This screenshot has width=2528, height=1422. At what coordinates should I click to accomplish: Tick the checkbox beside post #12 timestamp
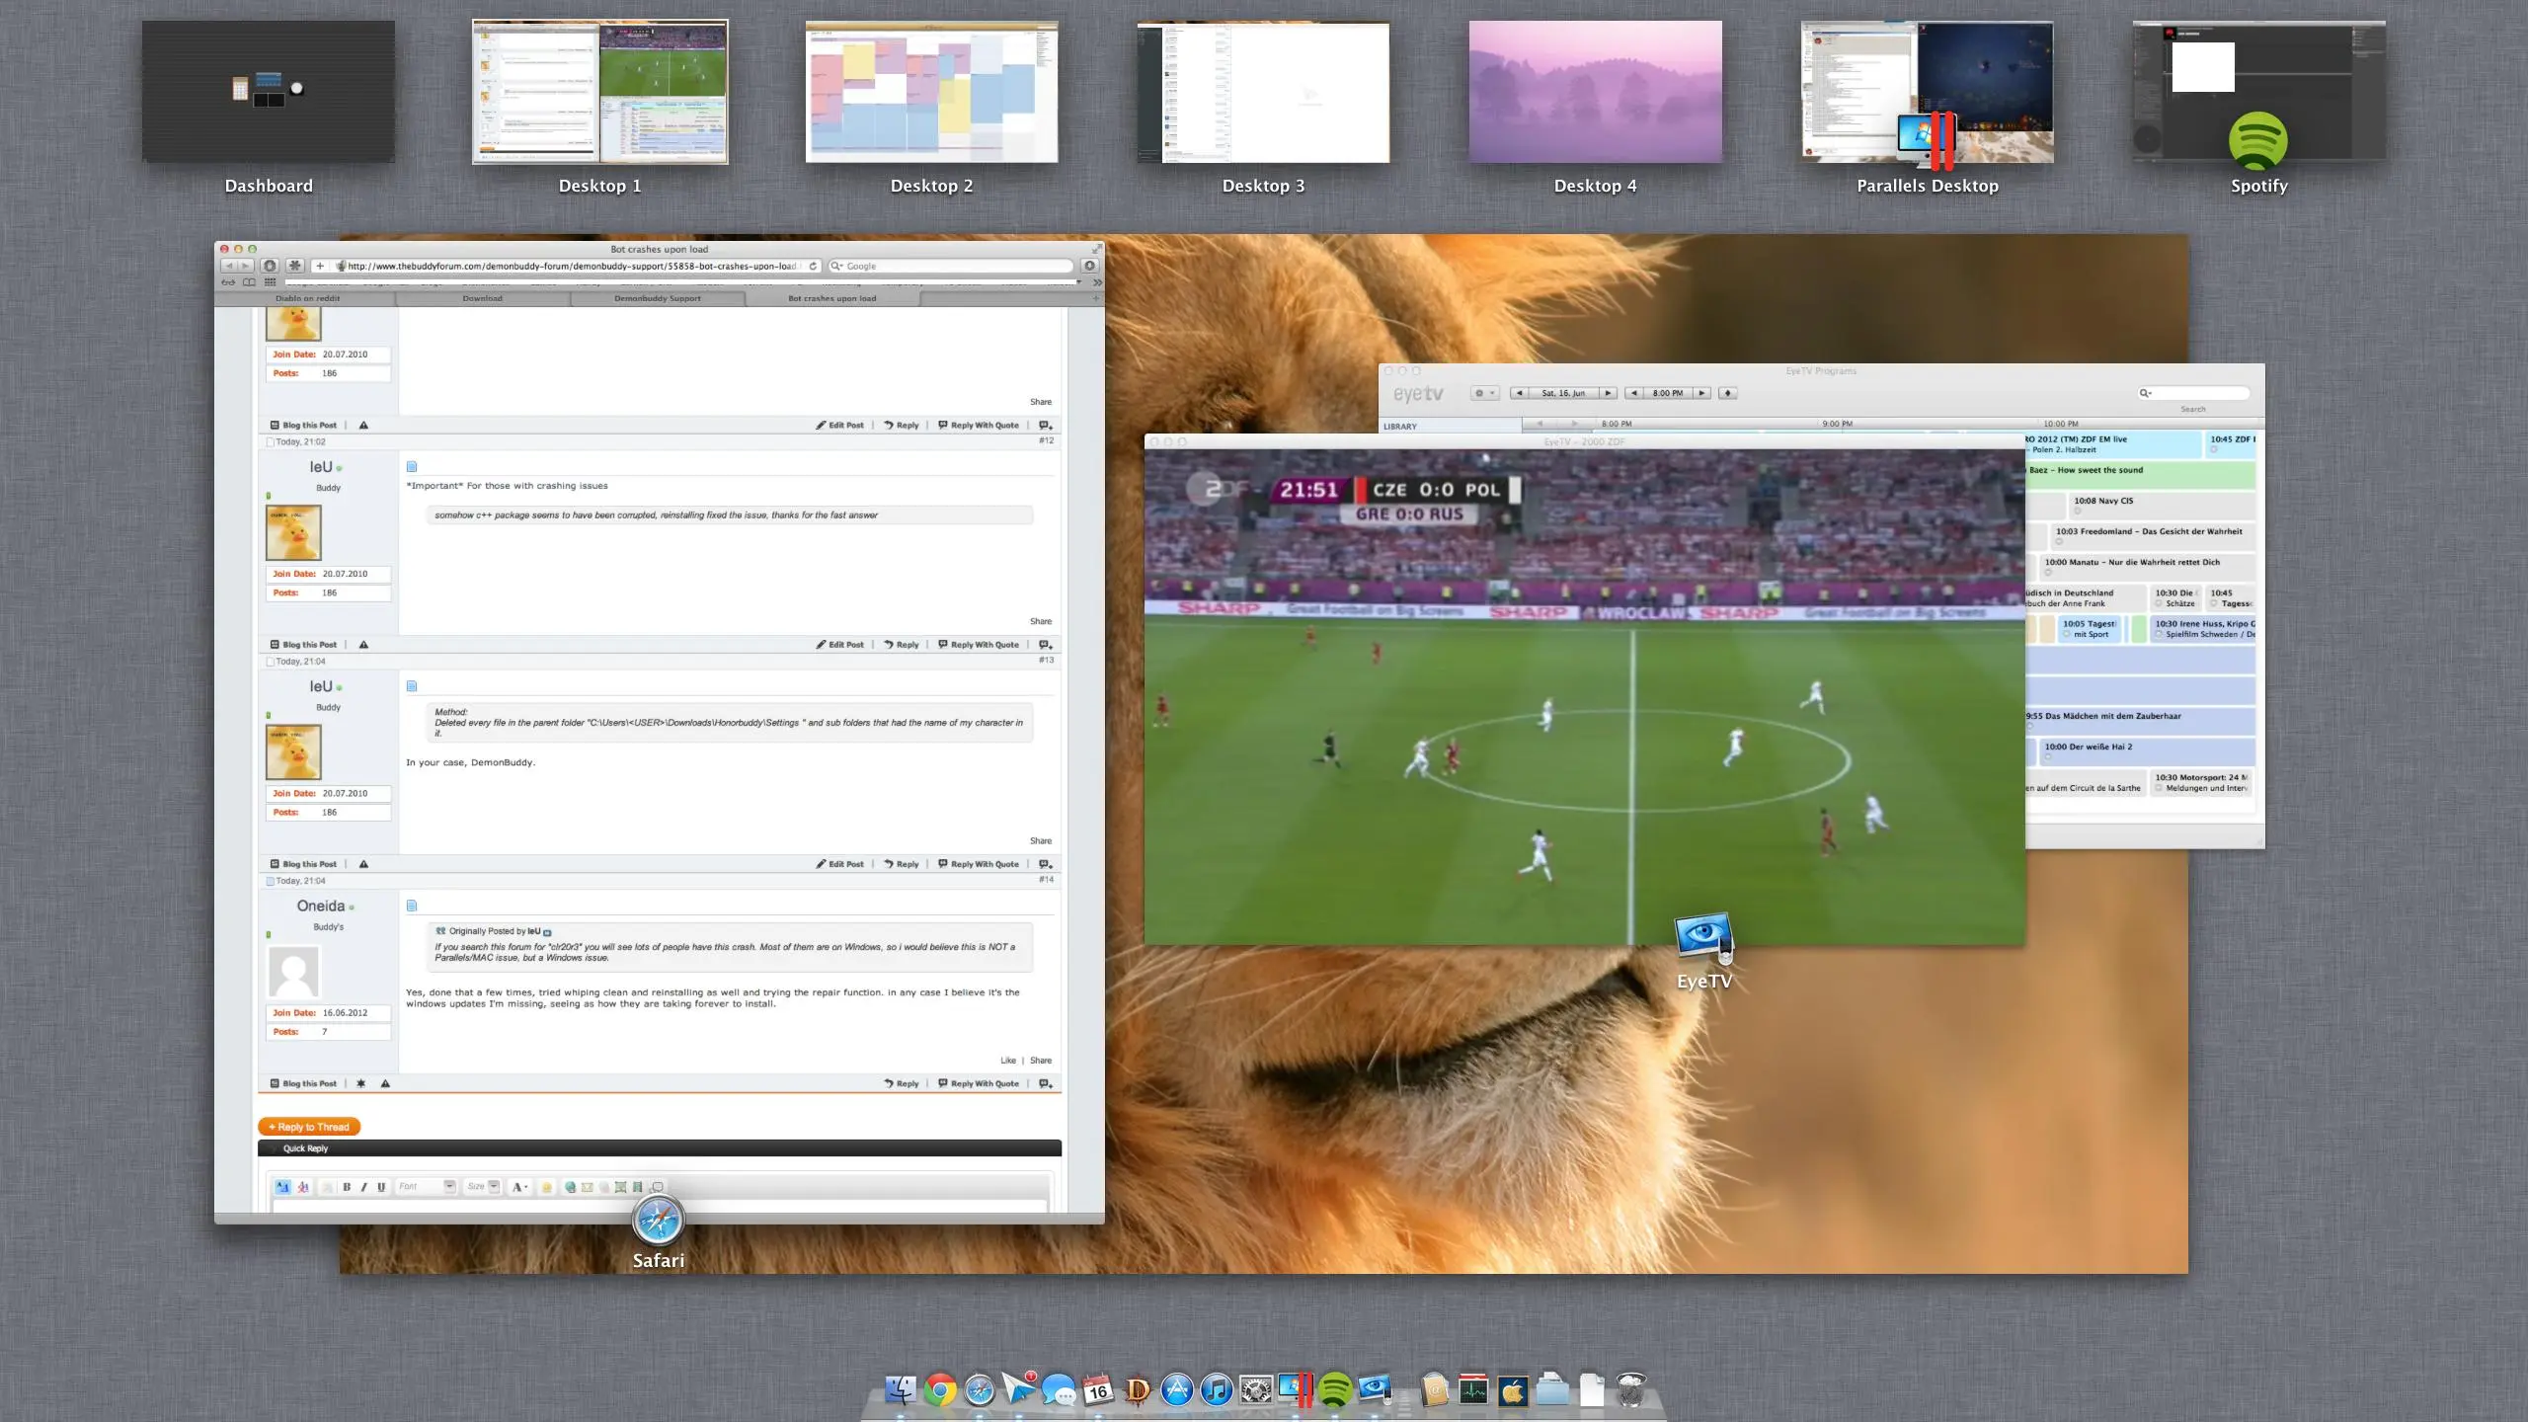(x=271, y=442)
